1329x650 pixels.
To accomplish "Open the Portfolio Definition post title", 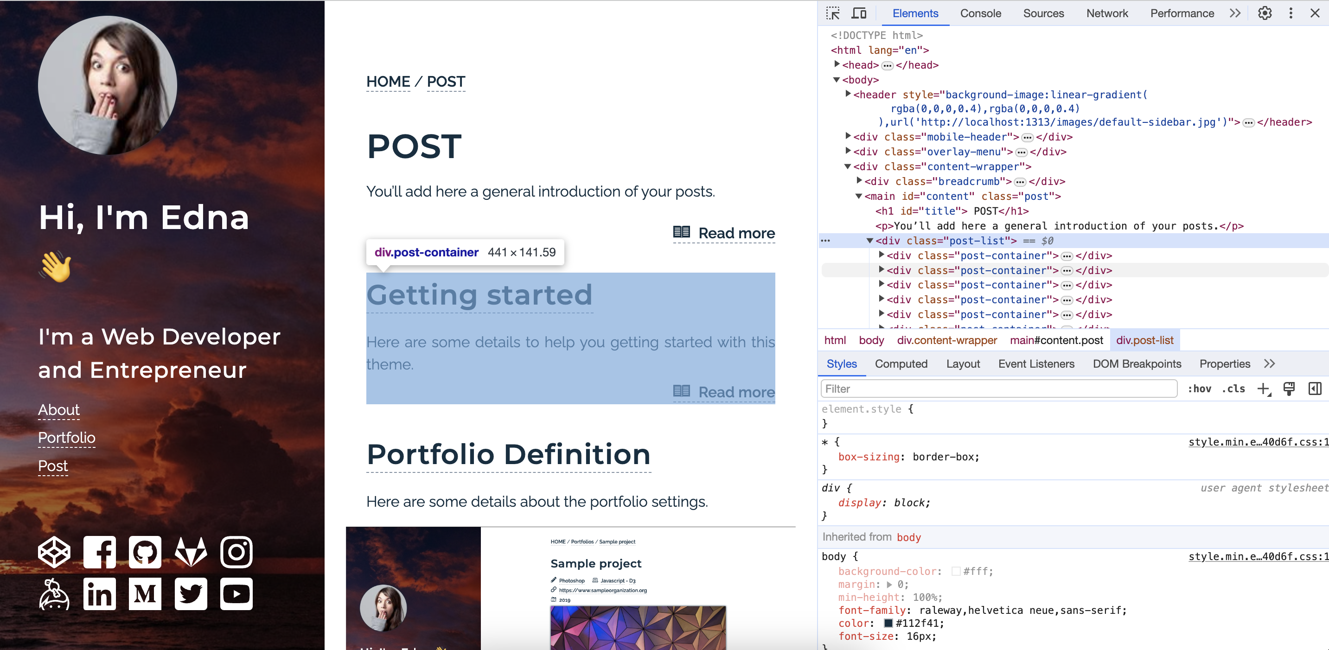I will (x=508, y=454).
